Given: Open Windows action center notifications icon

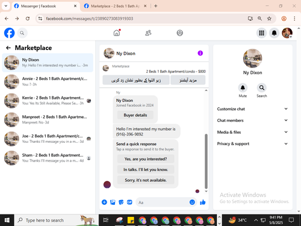Looking at the screenshot, I should [x=291, y=220].
